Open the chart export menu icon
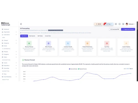The height and width of the screenshot is (103, 138). coord(132,69)
